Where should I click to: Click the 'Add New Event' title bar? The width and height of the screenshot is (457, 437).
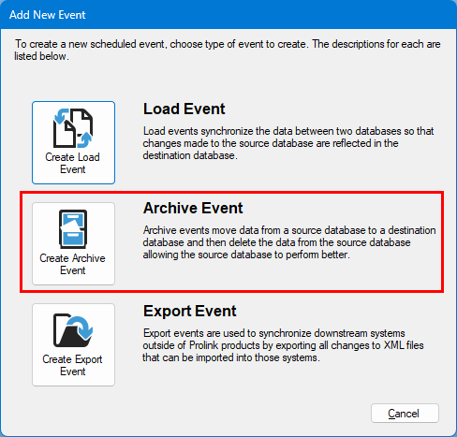pos(228,15)
